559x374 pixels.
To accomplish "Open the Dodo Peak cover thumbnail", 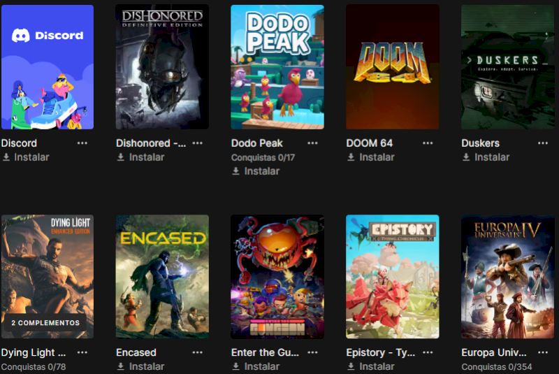I will pyautogui.click(x=277, y=66).
